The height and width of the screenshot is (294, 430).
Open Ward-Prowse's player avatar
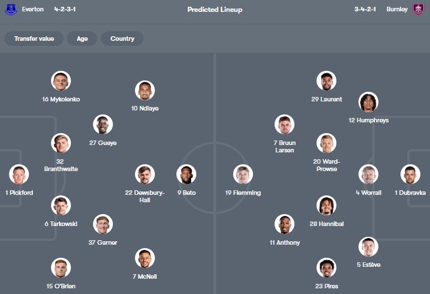(326, 143)
